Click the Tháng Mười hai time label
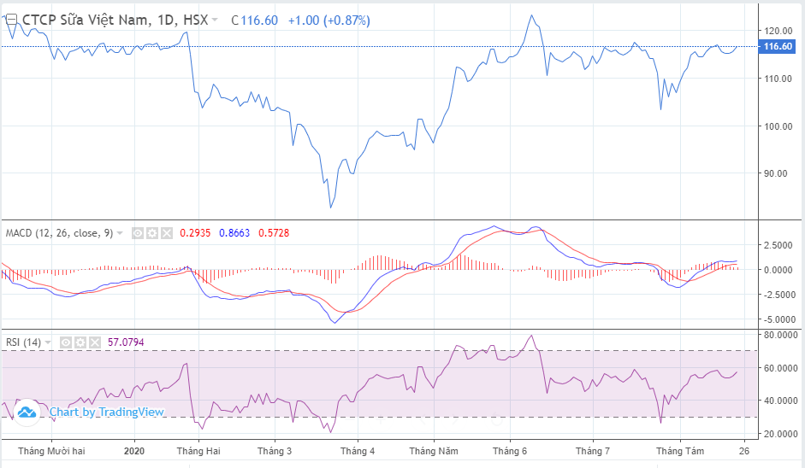 (51, 451)
